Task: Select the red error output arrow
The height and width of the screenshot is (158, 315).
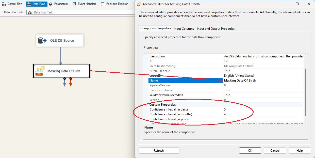Action: pos(71,83)
